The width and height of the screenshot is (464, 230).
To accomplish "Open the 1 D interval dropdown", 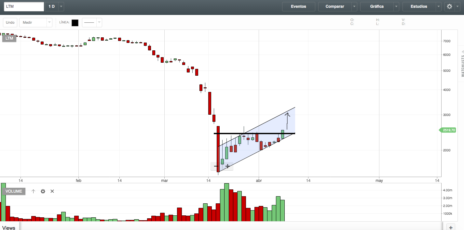I will 61,6.
